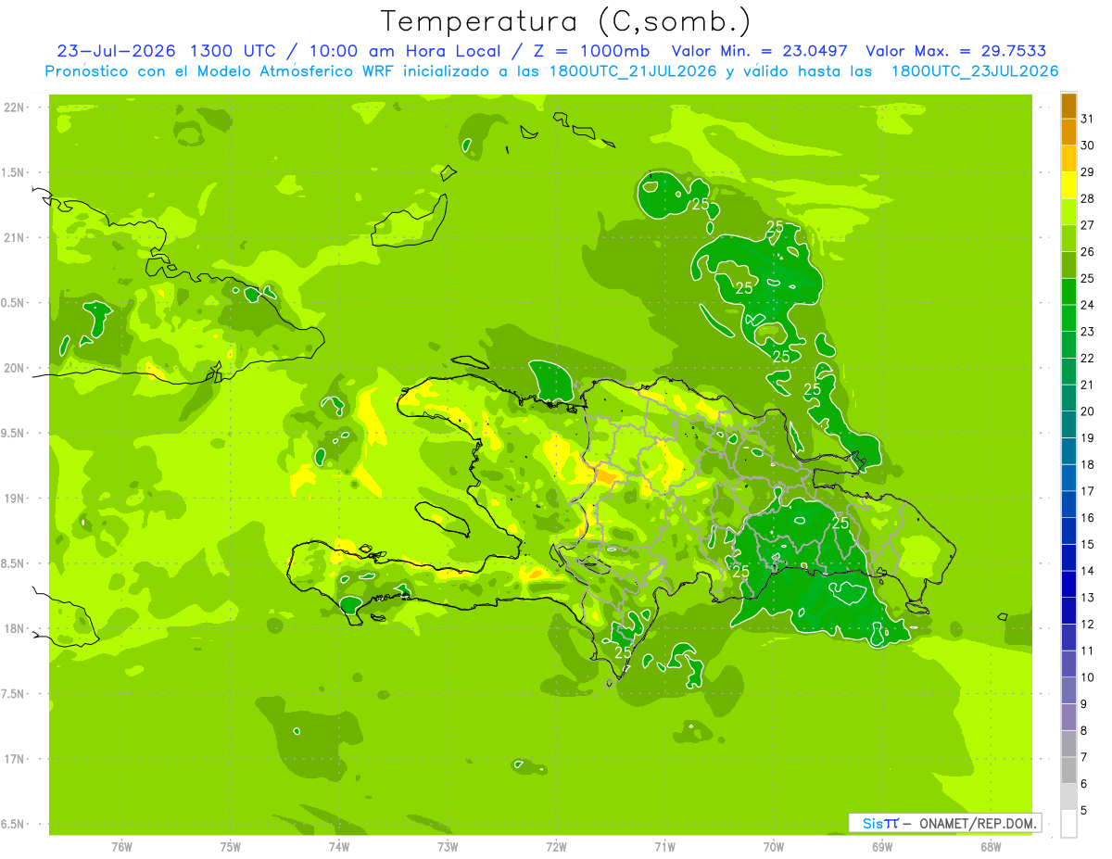Viewport: 1112px width, 859px height.
Task: Click the '1.5N' latitude label
Action: (14, 172)
